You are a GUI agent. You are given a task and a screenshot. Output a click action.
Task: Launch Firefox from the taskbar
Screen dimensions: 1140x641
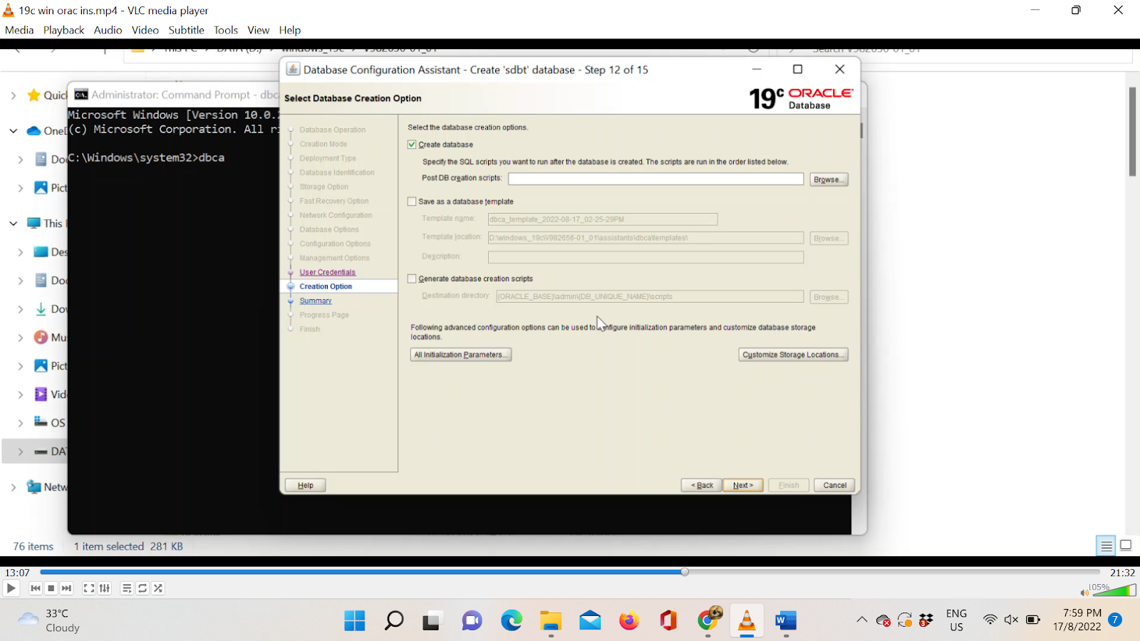tap(629, 621)
